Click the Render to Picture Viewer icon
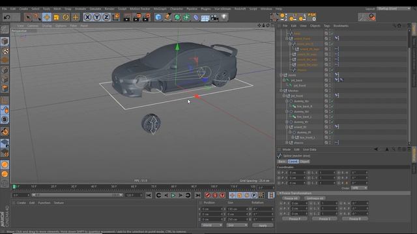The image size is (417, 234). click(x=137, y=18)
